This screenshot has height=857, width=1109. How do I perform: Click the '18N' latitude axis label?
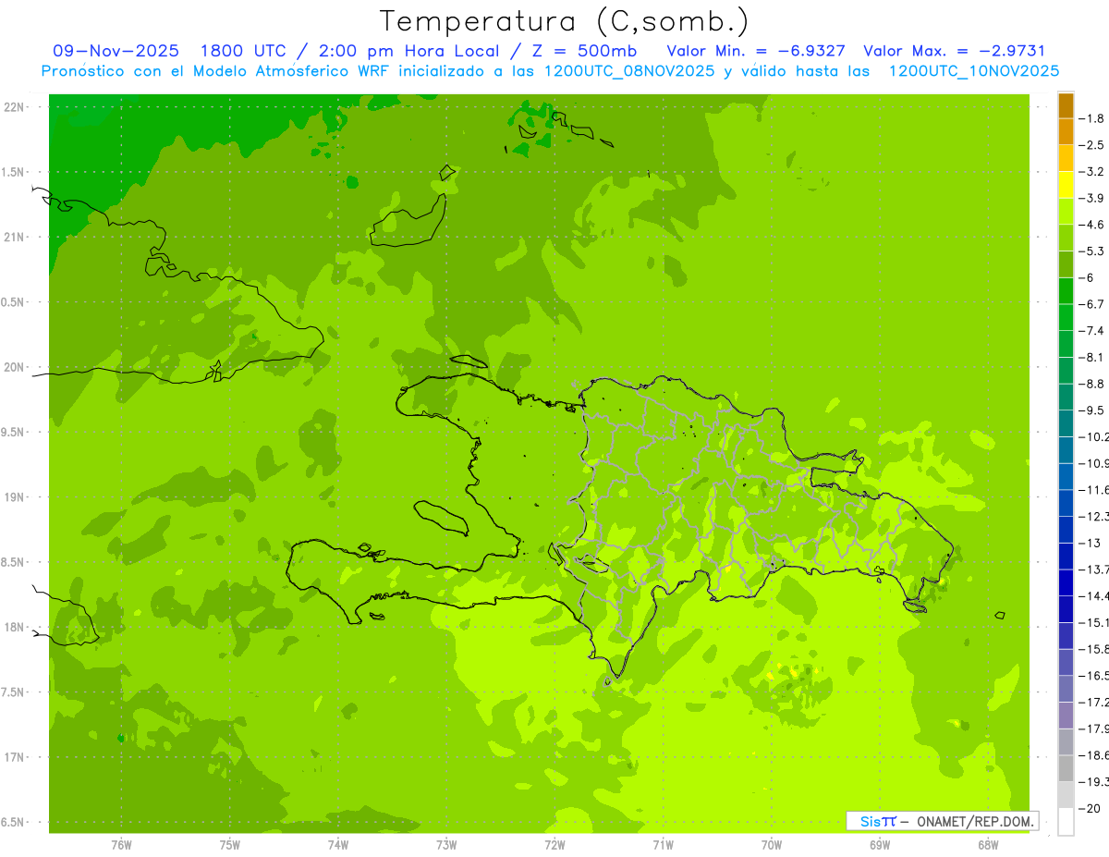coord(15,627)
